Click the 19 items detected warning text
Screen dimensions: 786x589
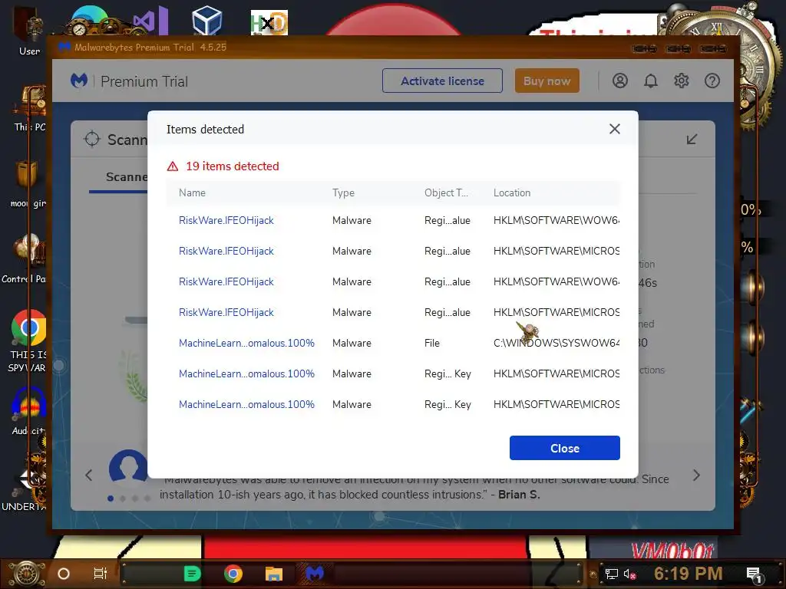(232, 166)
